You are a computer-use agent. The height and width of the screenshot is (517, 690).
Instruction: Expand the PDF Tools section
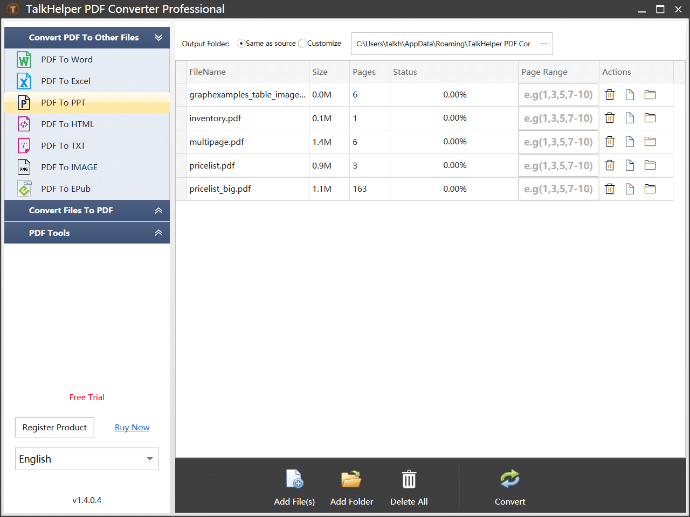point(158,233)
